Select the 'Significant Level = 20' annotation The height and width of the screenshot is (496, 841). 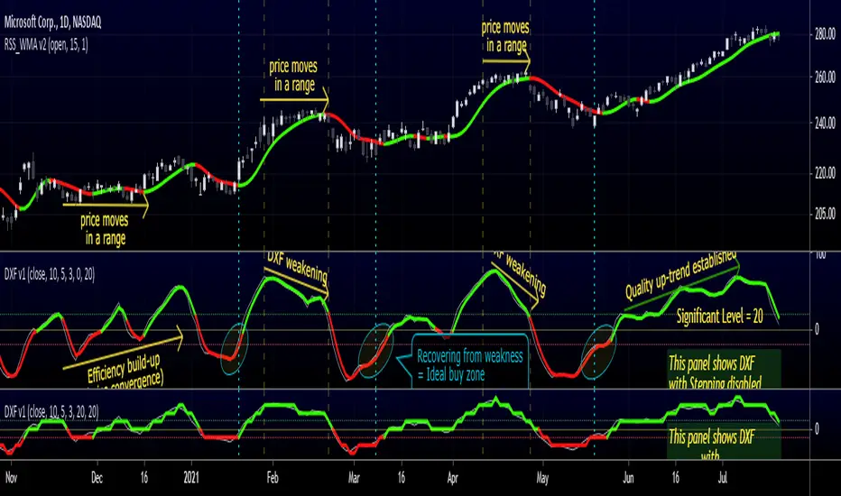(x=720, y=317)
